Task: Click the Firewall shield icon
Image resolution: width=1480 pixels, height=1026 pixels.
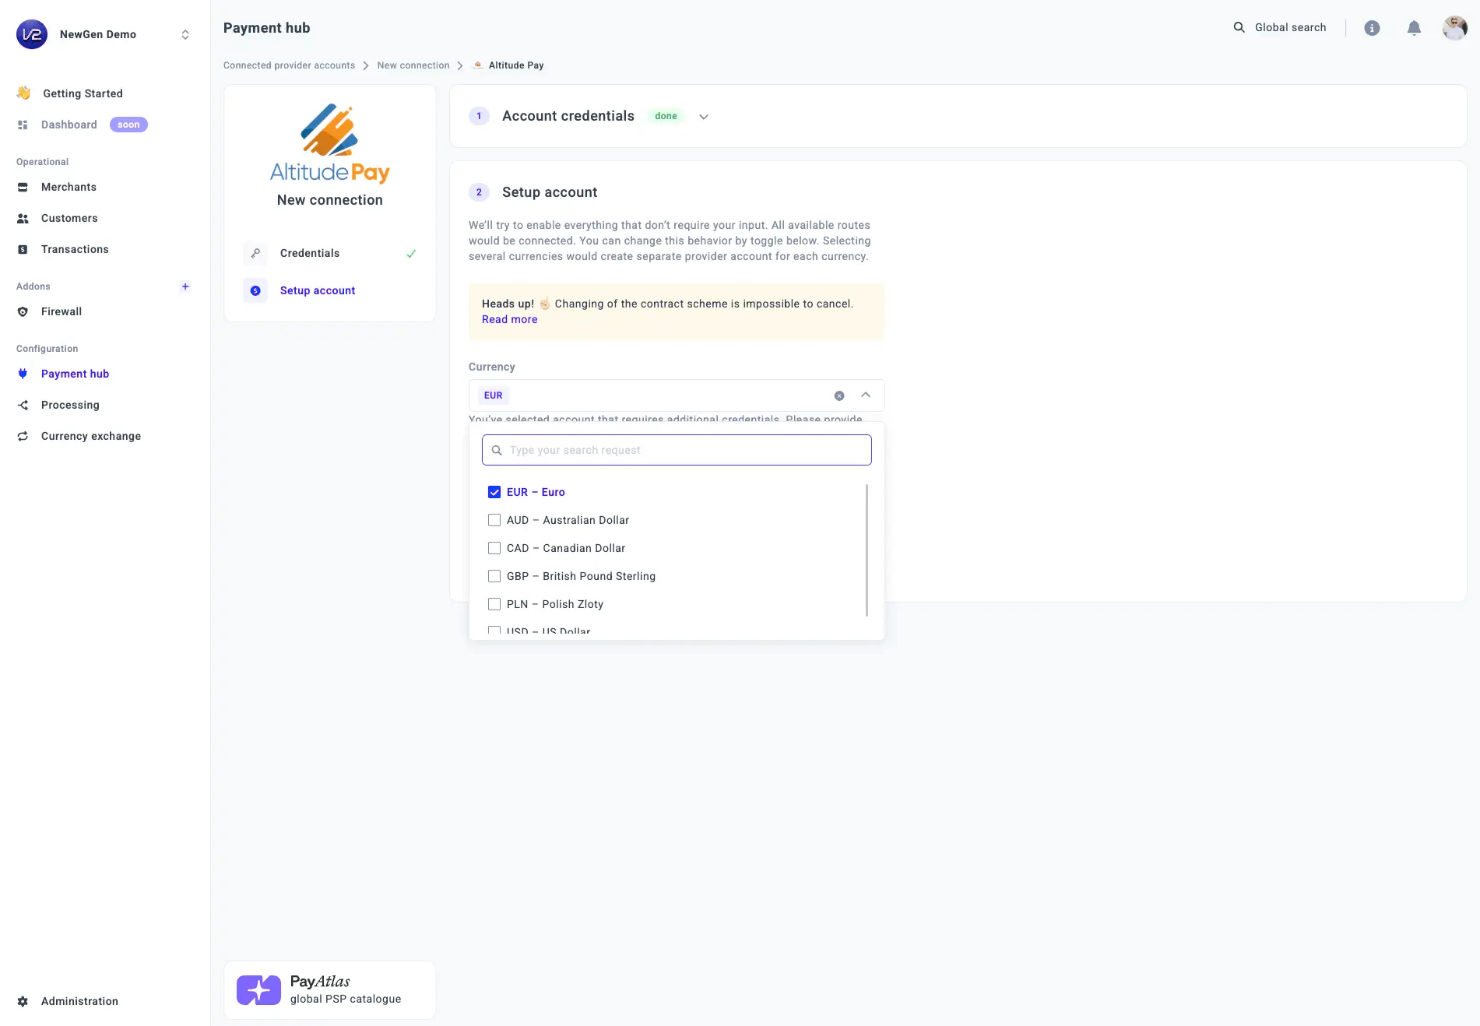Action: click(23, 311)
